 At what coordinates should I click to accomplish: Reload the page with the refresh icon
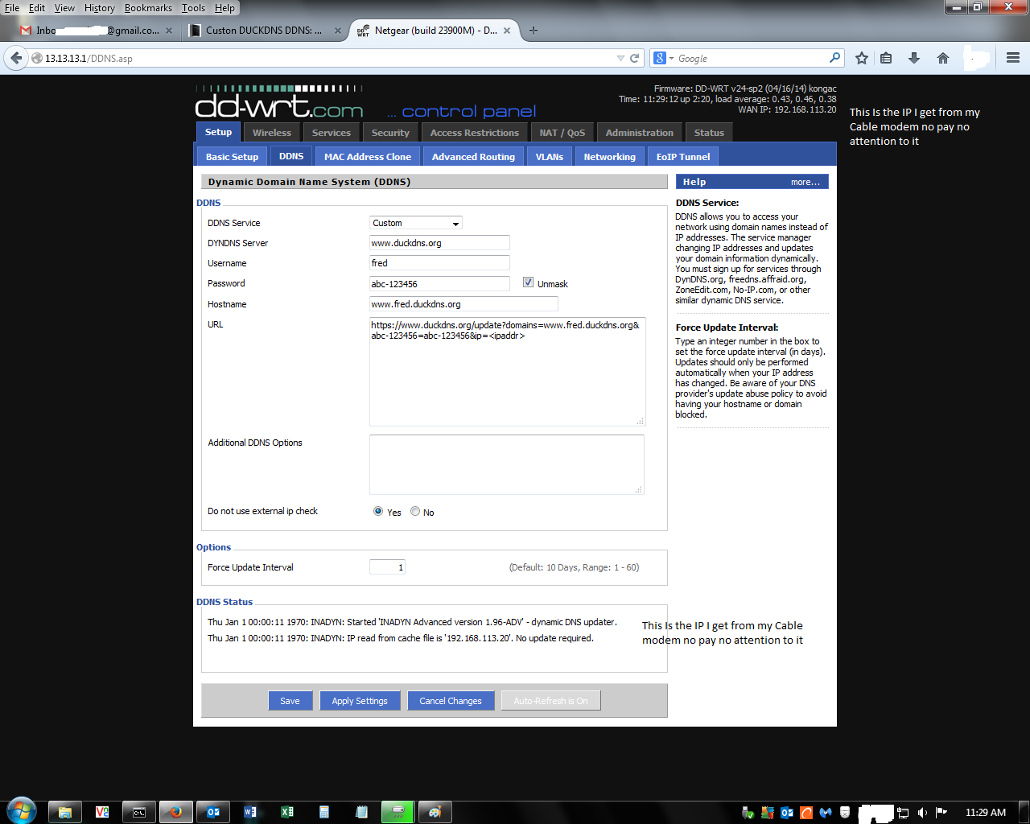634,58
